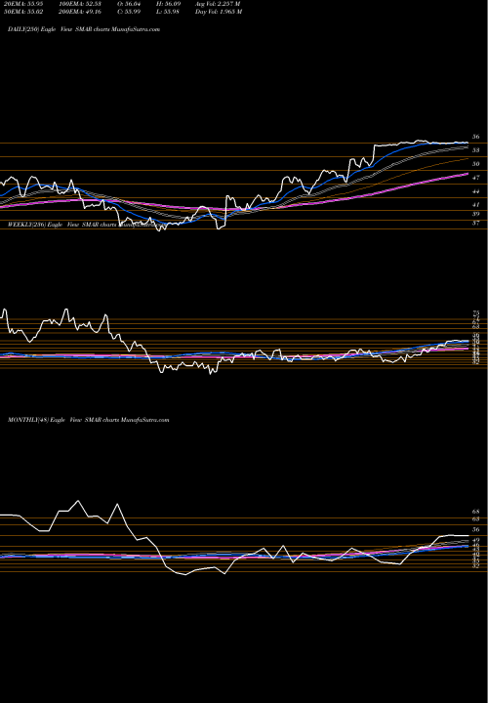Image resolution: width=488 pixels, height=703 pixels.
Task: Click the 44 label on daily axis
Action: point(476,191)
